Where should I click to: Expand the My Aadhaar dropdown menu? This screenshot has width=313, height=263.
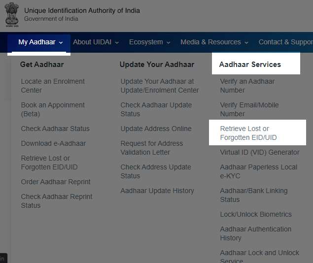coord(40,42)
